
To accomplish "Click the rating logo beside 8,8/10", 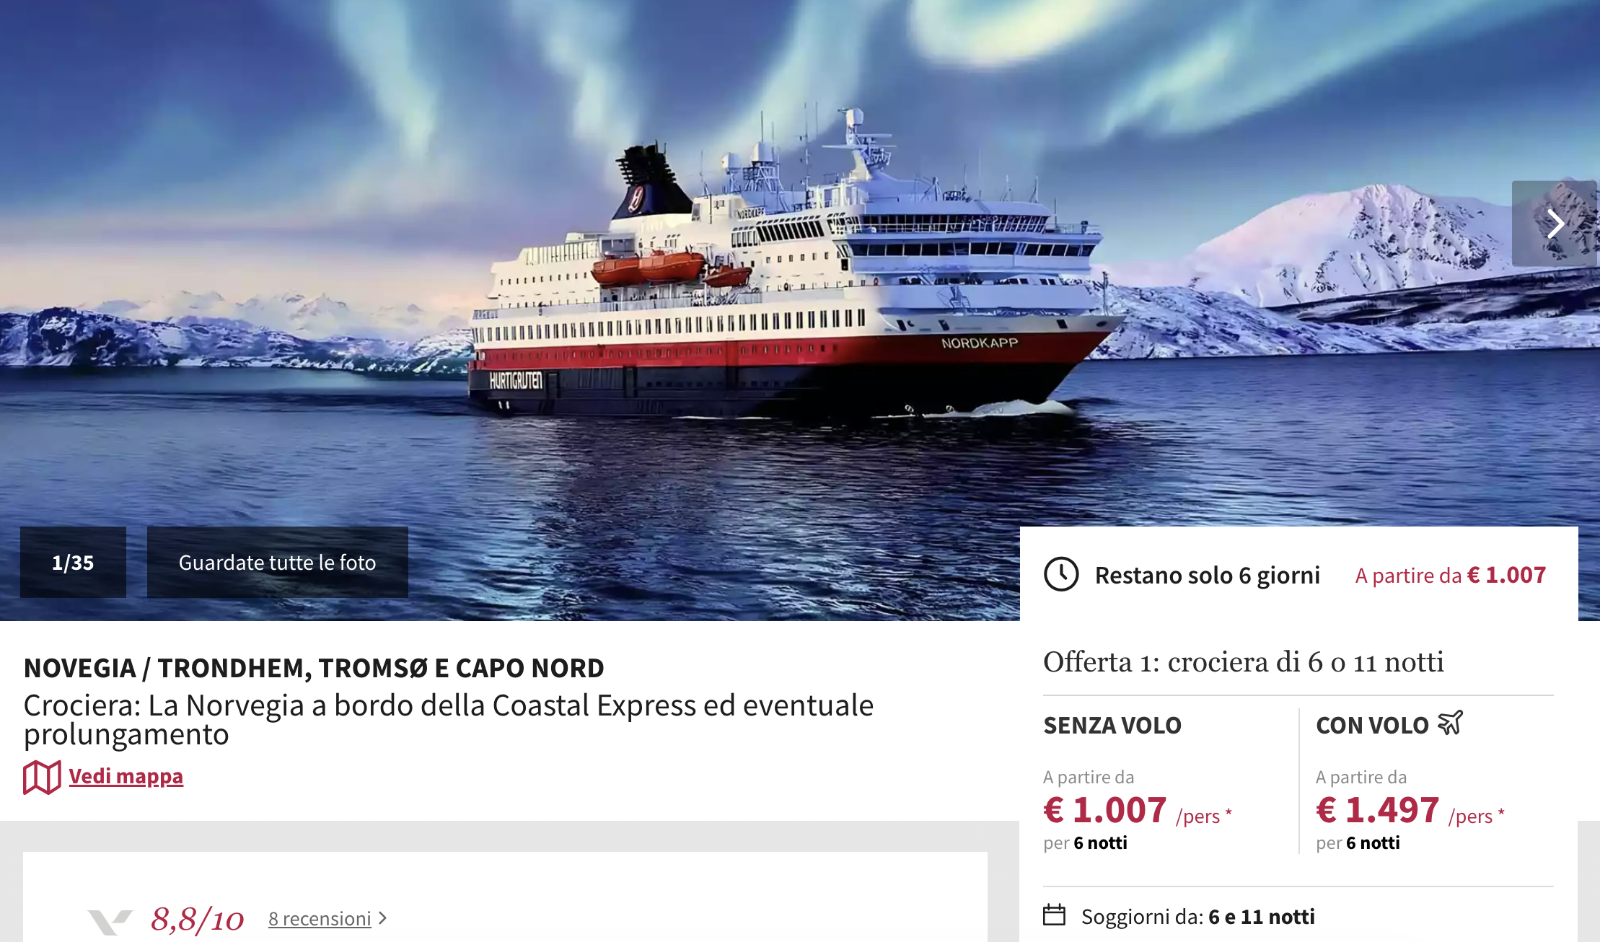I will coord(110,921).
